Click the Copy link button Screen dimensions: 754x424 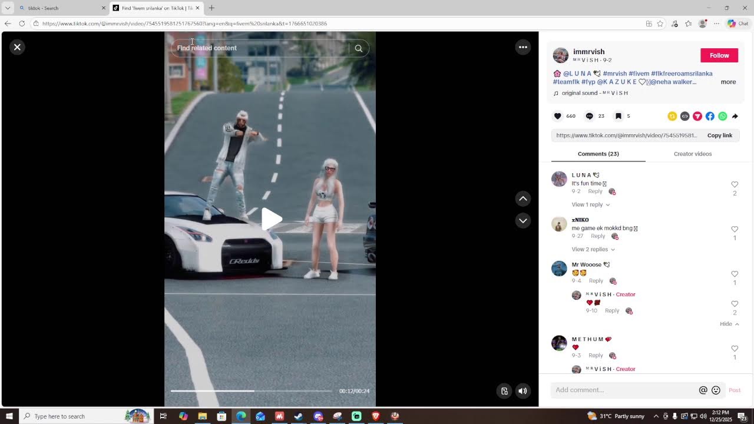(x=719, y=135)
